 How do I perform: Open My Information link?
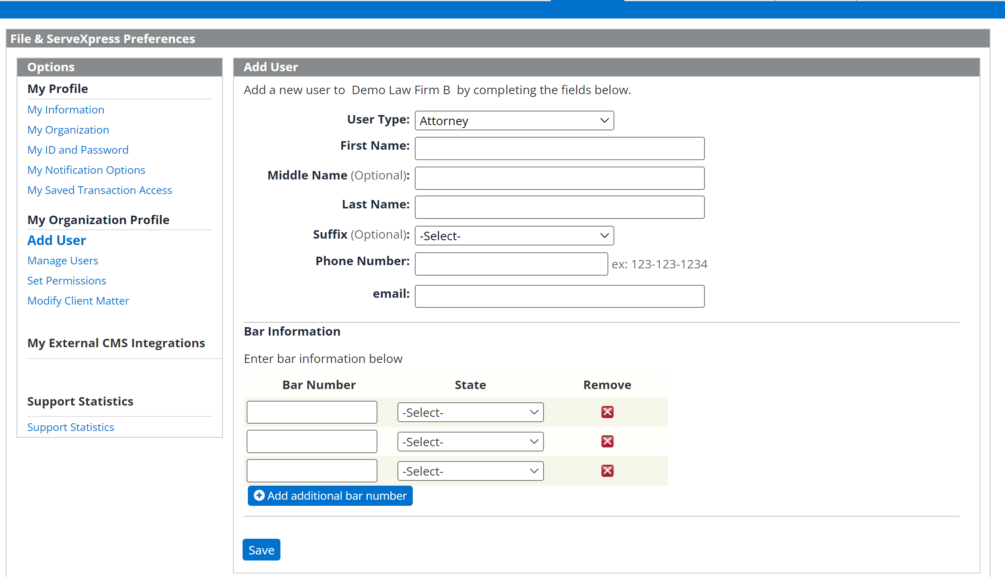pos(66,109)
